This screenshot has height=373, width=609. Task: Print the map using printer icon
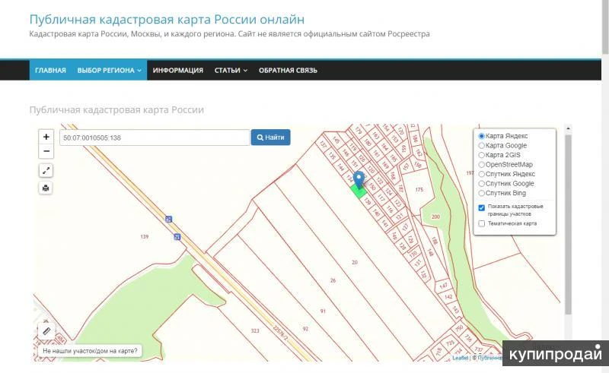click(46, 188)
